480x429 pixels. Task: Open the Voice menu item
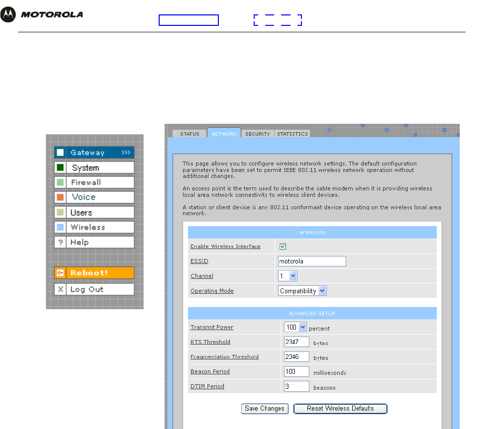tap(95, 197)
